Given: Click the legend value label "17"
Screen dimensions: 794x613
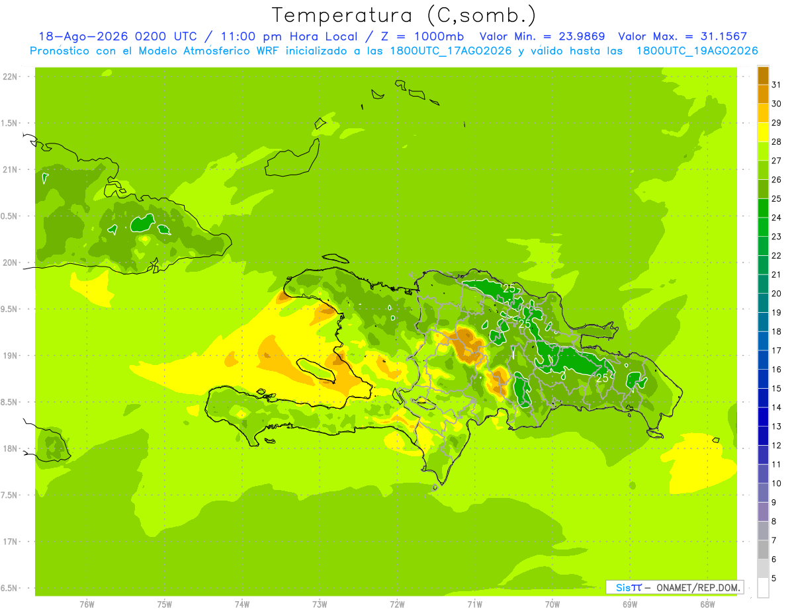Looking at the screenshot, I should point(776,350).
